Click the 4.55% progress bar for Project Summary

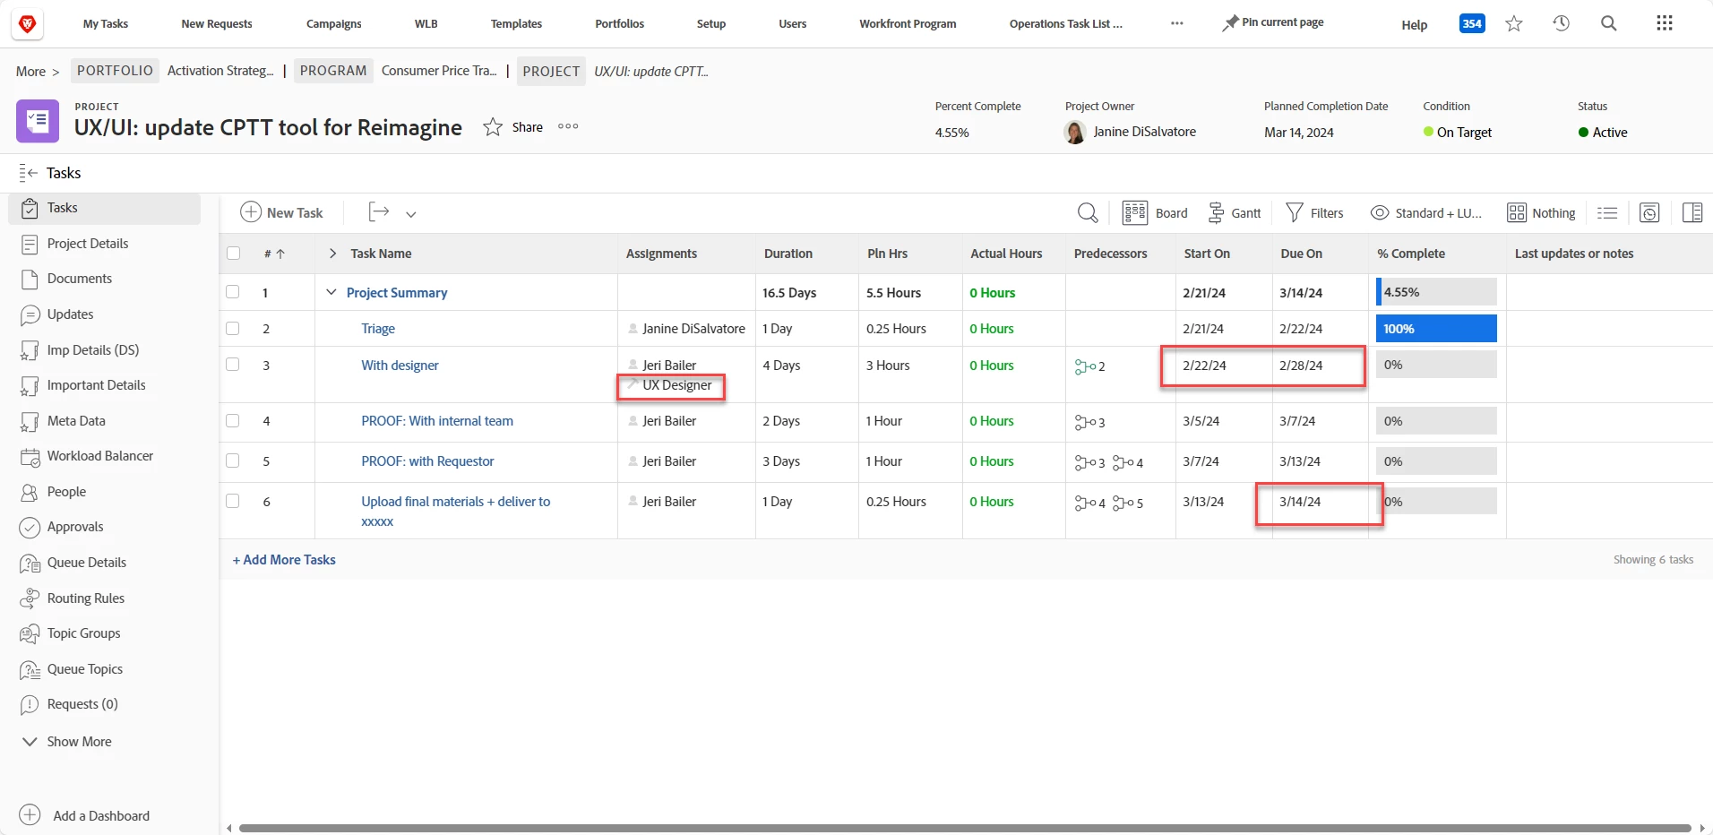click(1436, 292)
